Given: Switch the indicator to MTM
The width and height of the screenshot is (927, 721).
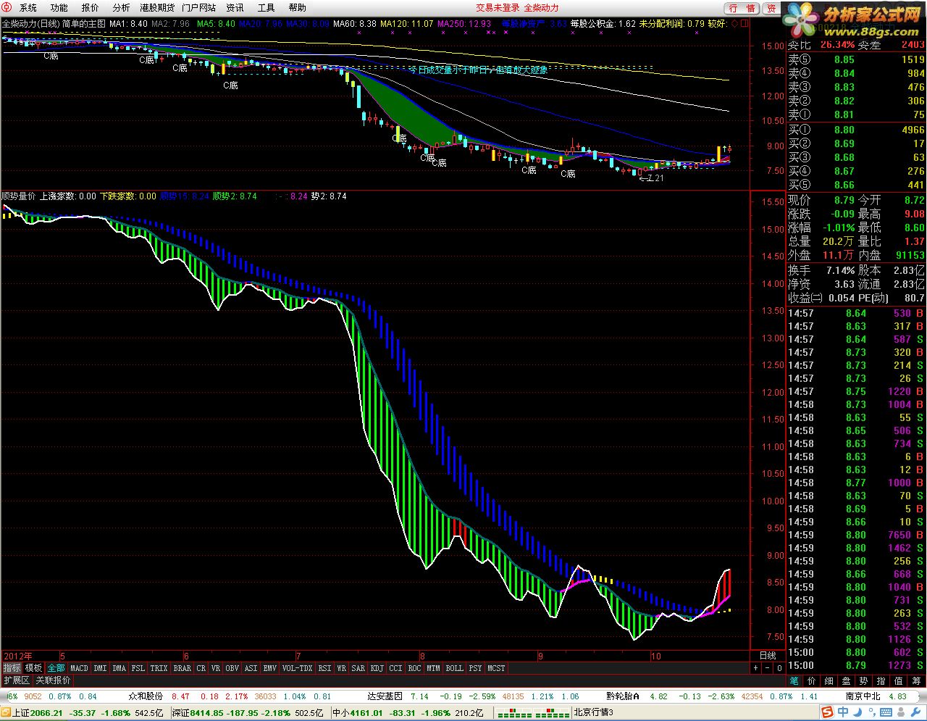Looking at the screenshot, I should (434, 668).
